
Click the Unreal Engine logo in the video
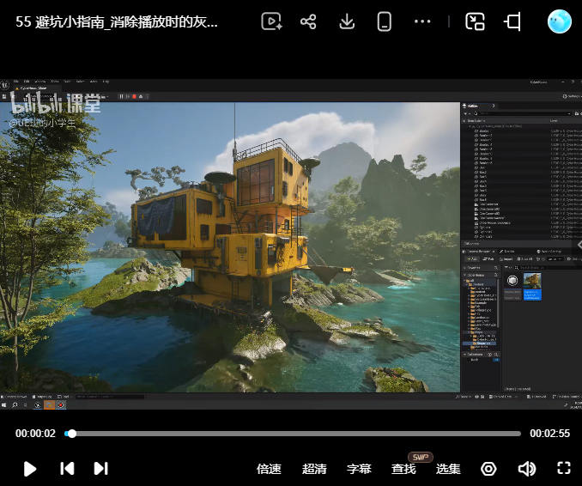click(x=5, y=85)
